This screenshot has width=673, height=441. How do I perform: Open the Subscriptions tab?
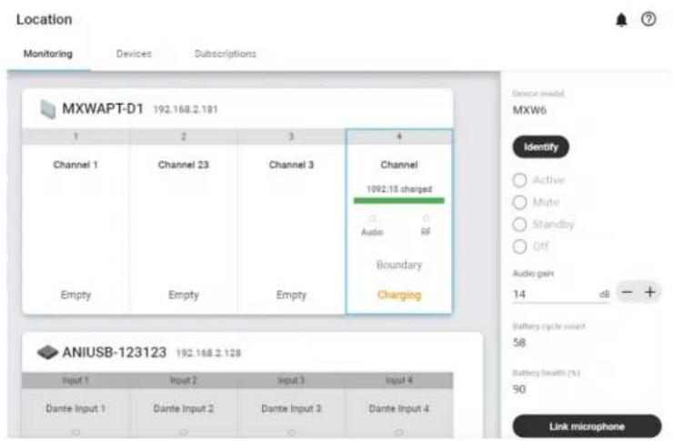[226, 54]
